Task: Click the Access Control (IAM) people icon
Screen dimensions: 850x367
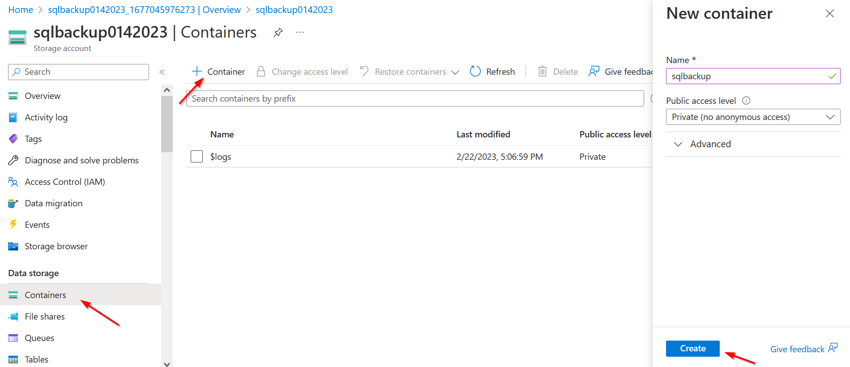Action: pyautogui.click(x=13, y=182)
